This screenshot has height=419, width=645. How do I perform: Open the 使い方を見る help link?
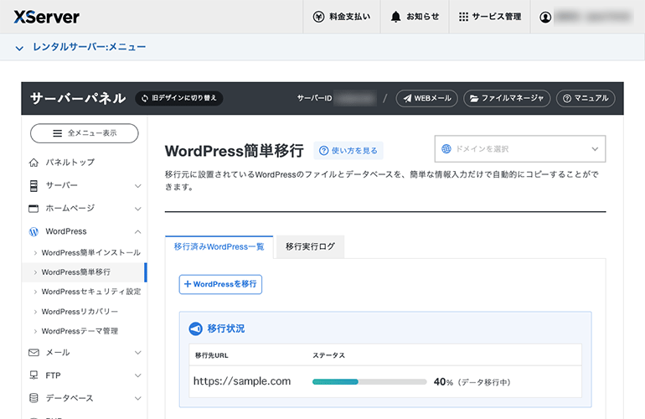[x=348, y=151]
